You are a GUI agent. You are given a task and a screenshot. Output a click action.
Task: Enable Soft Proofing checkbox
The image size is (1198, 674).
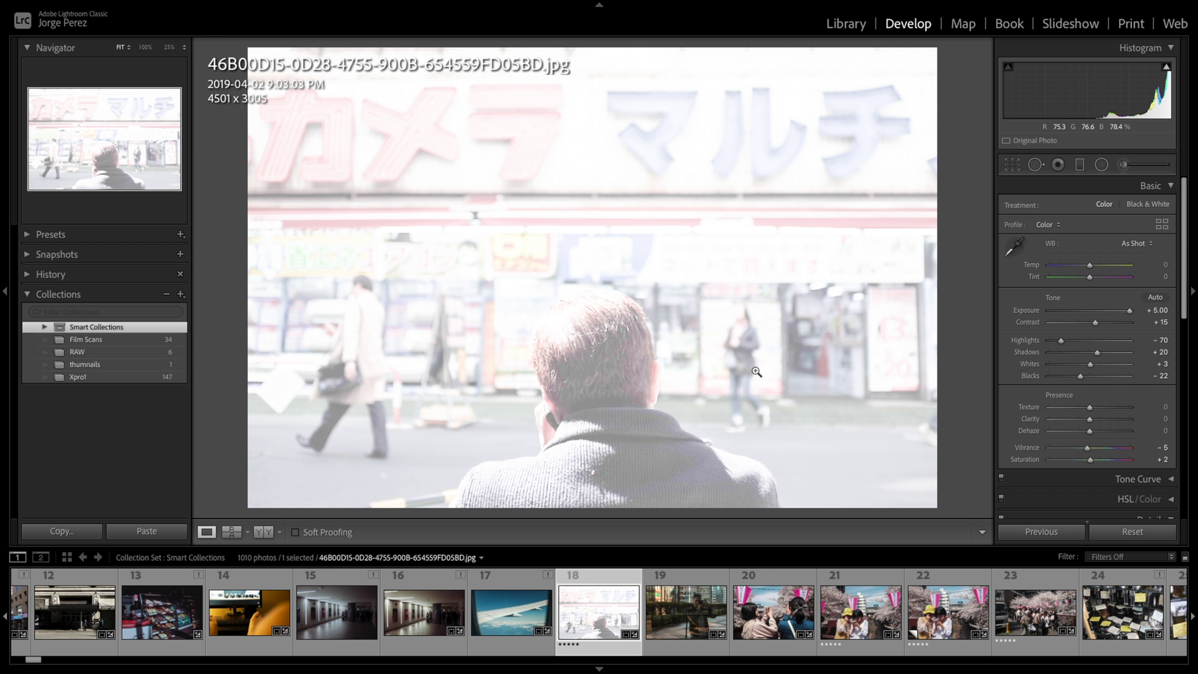[295, 532]
